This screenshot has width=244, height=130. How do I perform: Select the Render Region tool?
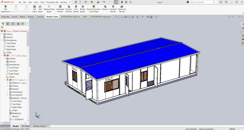pos(83,9)
